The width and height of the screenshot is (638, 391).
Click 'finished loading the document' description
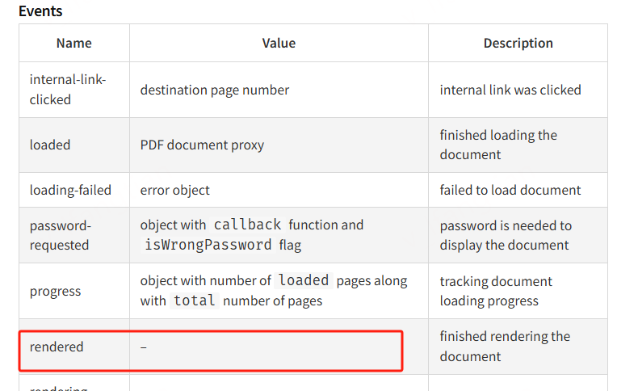[x=498, y=145]
